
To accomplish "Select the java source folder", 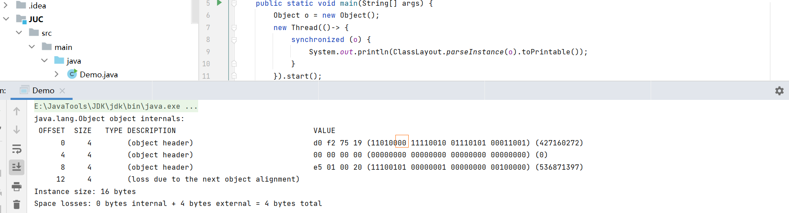I will tap(74, 61).
